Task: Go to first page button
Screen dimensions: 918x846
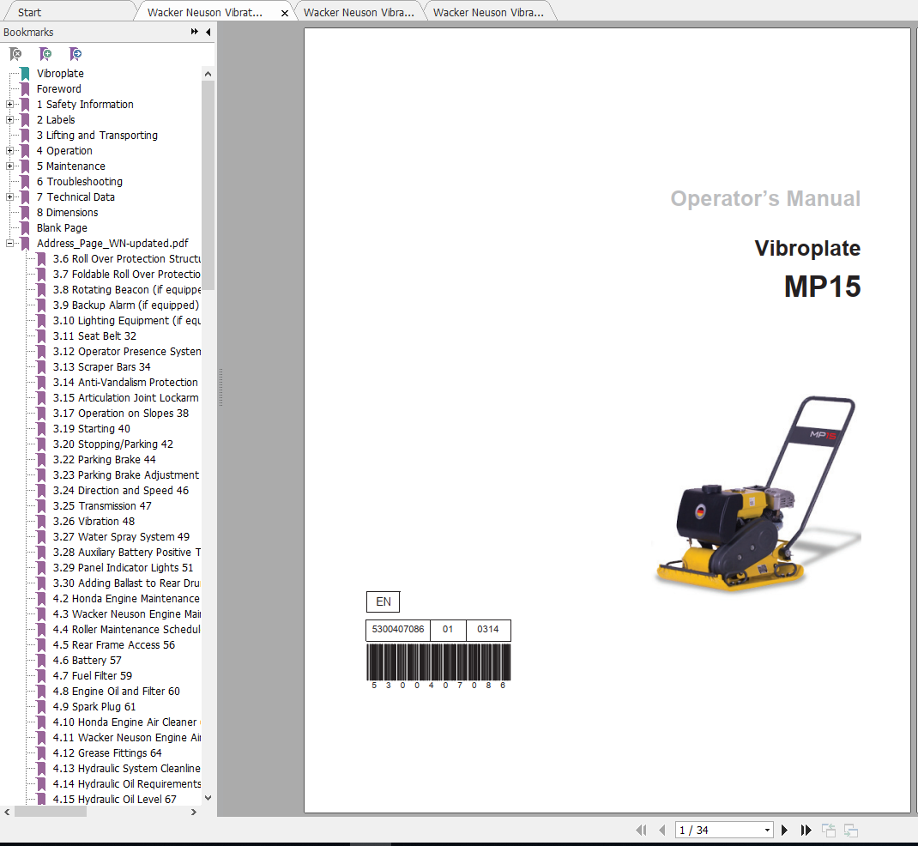Action: 641,830
